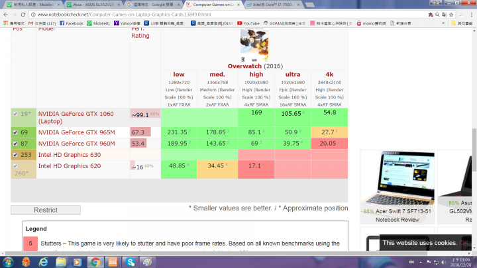
Task: Click the 53.4 performance rating bar
Action: tap(138, 144)
